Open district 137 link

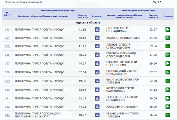(x=7, y=64)
